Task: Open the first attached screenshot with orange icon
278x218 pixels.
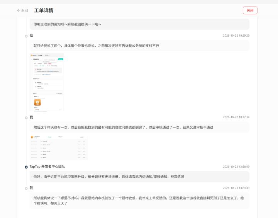Action: click(x=47, y=82)
